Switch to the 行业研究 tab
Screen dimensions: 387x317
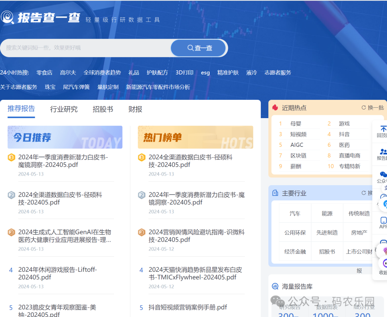click(64, 109)
